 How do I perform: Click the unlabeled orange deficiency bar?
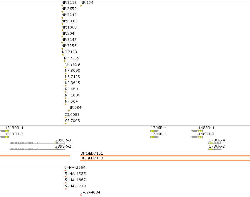click(35, 156)
